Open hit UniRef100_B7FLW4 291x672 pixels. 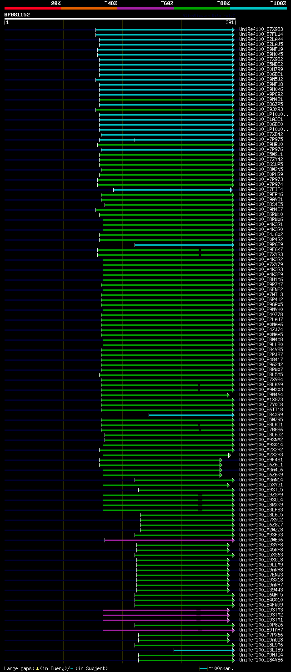click(x=261, y=34)
